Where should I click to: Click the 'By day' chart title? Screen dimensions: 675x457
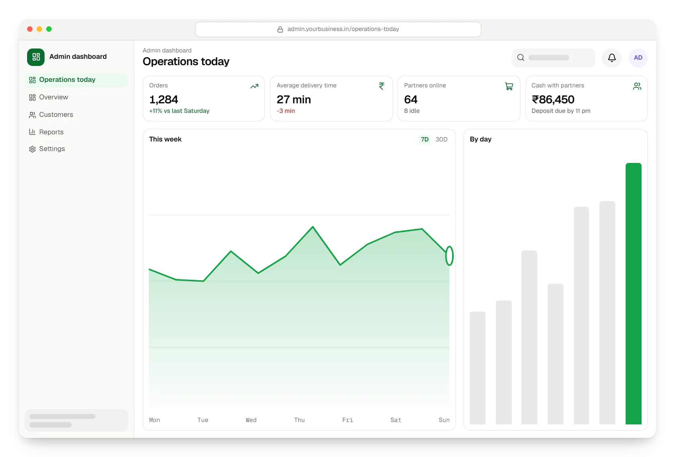480,139
